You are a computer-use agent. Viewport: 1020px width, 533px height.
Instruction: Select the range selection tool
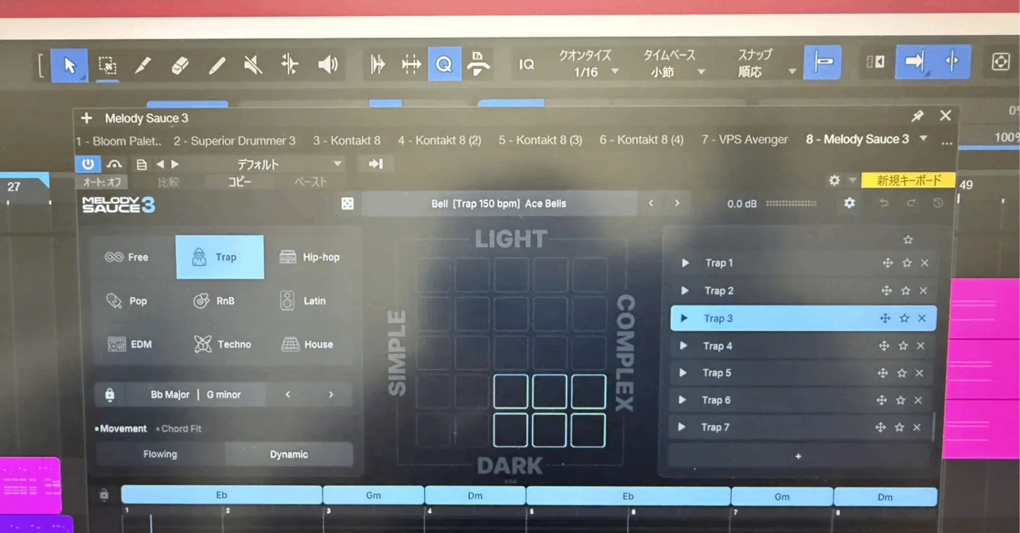click(x=107, y=65)
